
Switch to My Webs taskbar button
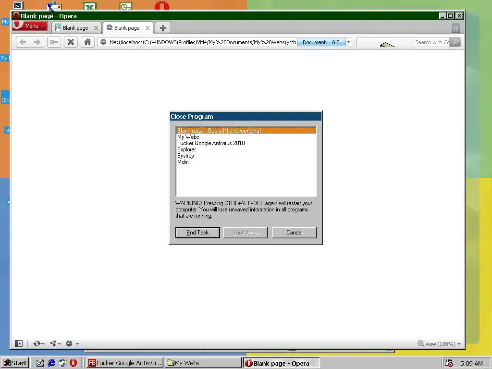tap(203, 363)
